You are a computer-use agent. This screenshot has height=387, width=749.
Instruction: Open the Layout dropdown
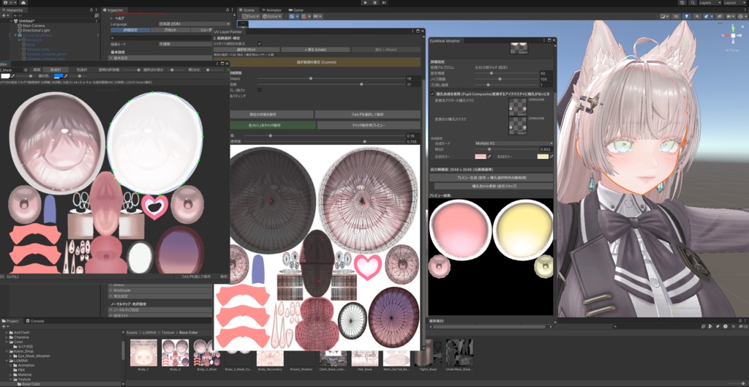(x=734, y=3)
